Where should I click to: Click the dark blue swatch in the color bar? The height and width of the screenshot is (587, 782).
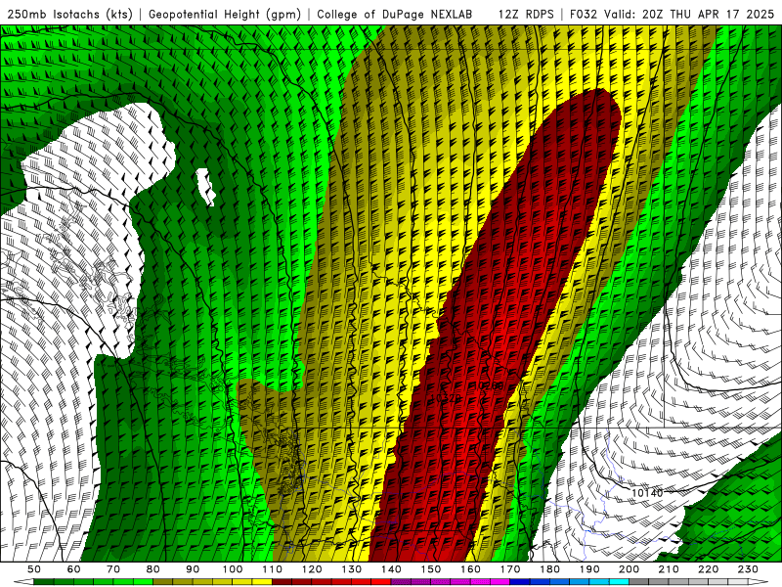tap(520, 582)
